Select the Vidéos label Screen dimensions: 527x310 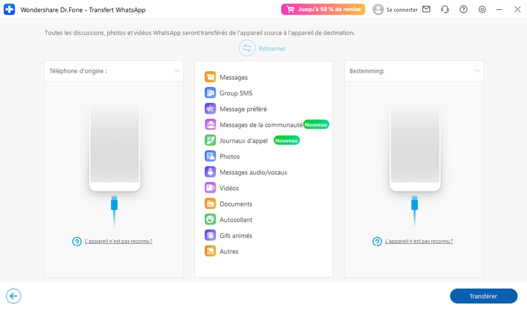[x=229, y=188]
